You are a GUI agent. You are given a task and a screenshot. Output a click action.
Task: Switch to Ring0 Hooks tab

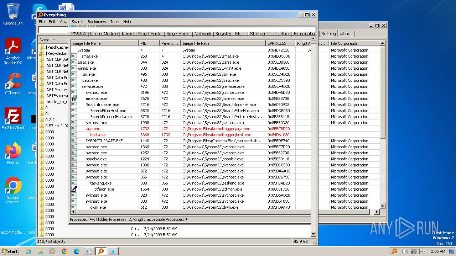150,34
